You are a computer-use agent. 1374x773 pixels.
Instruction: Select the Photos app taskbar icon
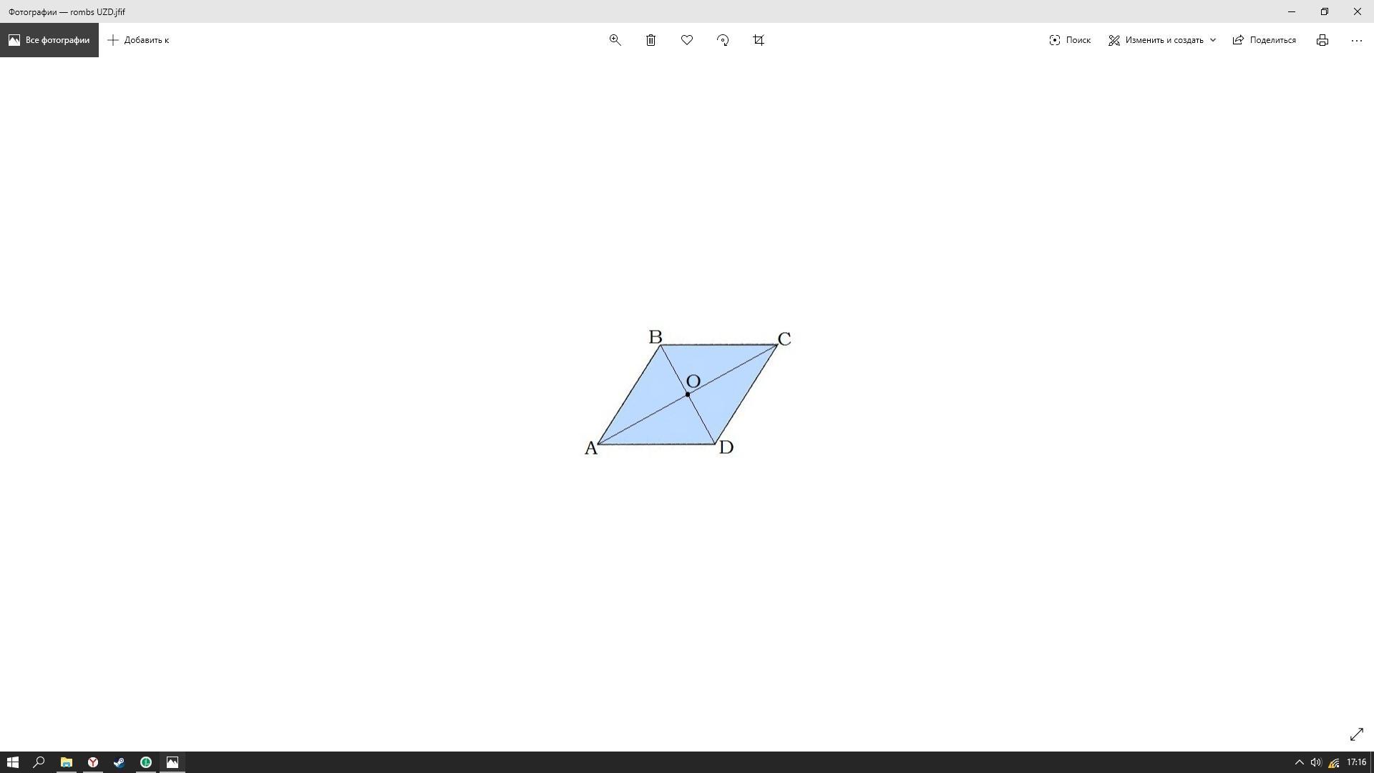[172, 762]
